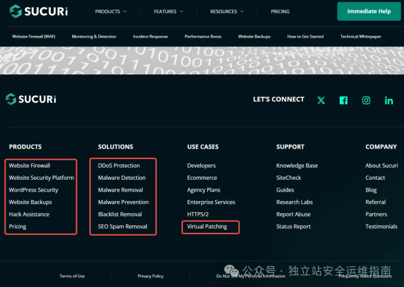
Task: Open SEO Spam Removal link
Action: [x=123, y=227]
